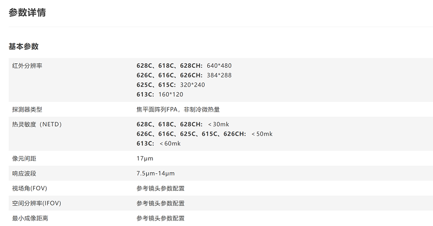Click 613C model label in NETD row

(145, 144)
